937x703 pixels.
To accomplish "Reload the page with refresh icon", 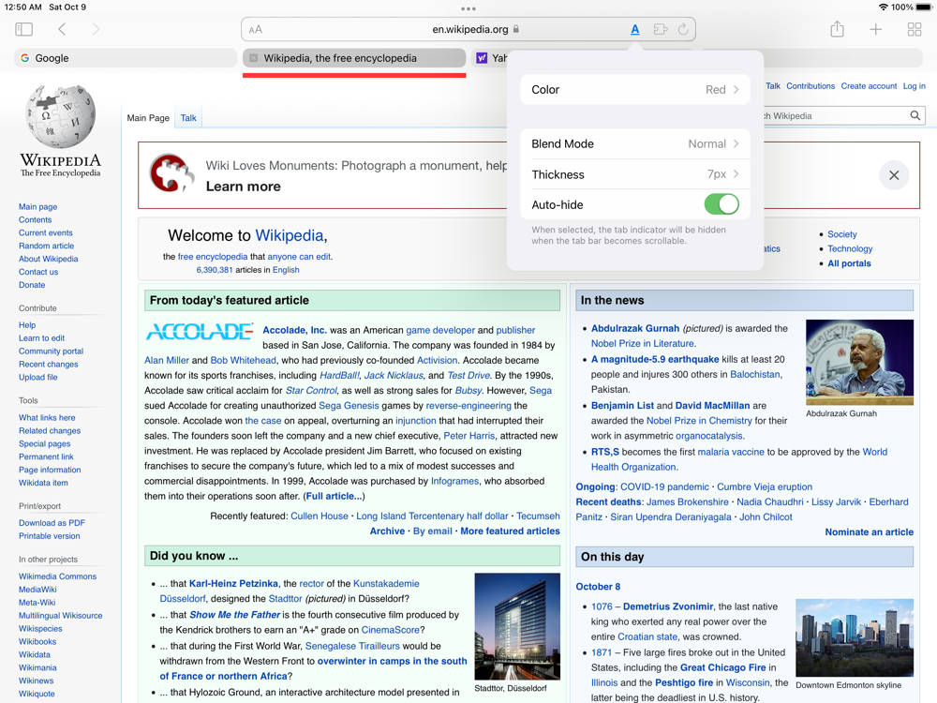I will tap(683, 29).
